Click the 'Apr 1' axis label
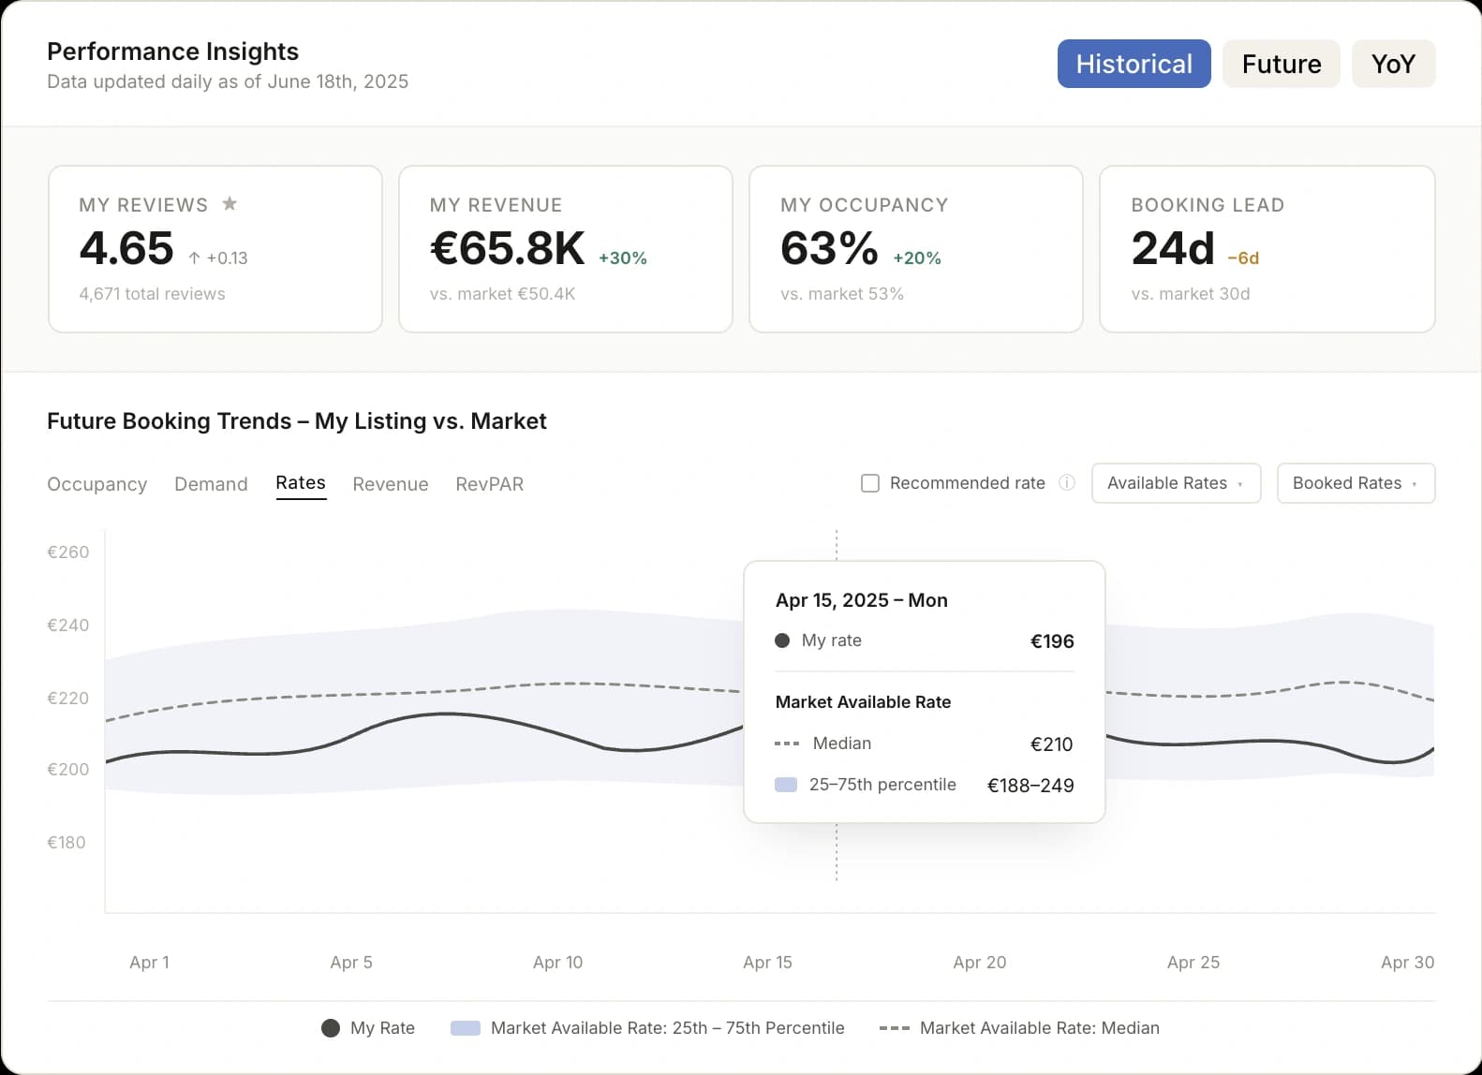Image resolution: width=1482 pixels, height=1075 pixels. [x=149, y=962]
